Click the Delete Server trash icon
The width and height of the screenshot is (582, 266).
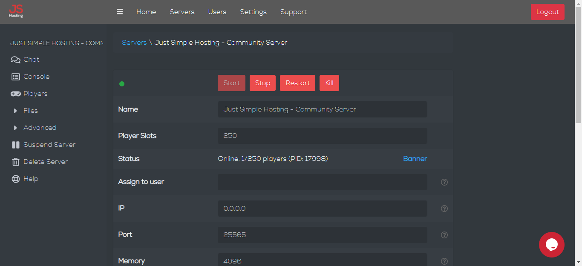coord(16,162)
